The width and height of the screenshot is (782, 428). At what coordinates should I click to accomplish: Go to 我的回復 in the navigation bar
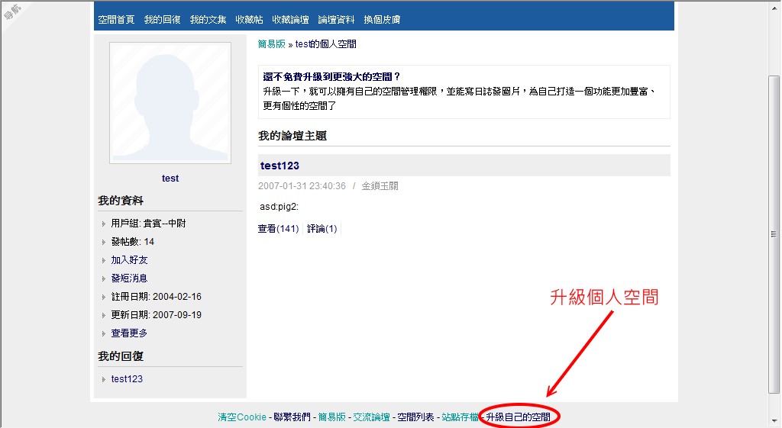click(162, 20)
